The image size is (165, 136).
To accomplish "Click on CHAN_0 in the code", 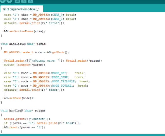I will [57, 15].
